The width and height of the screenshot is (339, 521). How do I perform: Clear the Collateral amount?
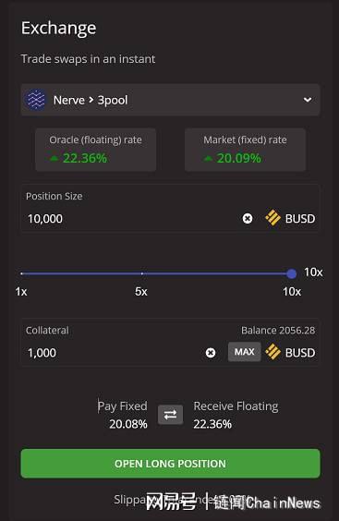[211, 353]
